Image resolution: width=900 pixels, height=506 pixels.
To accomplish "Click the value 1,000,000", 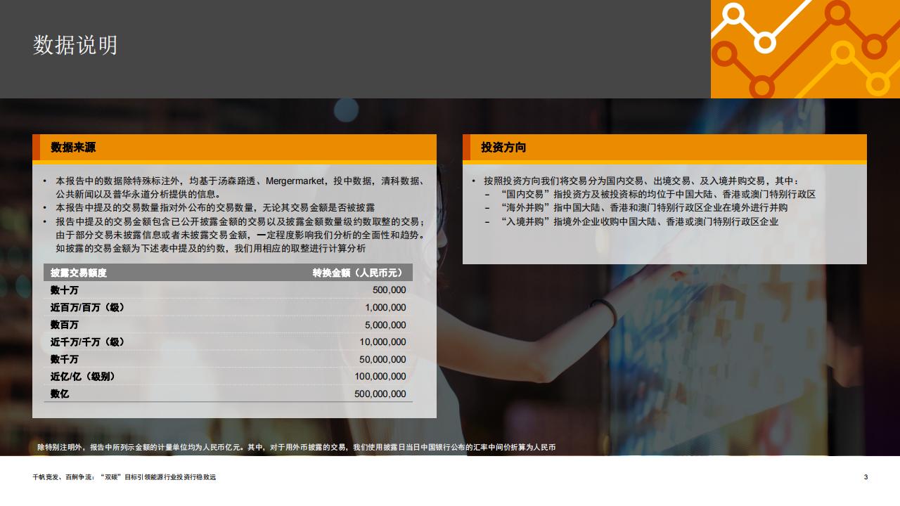I will [x=385, y=307].
